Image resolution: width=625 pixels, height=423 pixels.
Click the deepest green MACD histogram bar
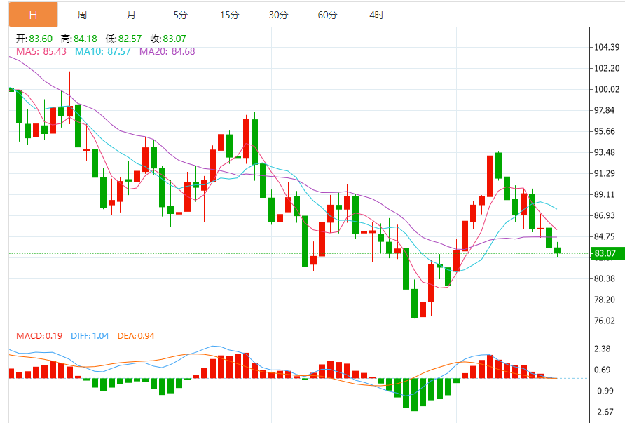coord(415,395)
